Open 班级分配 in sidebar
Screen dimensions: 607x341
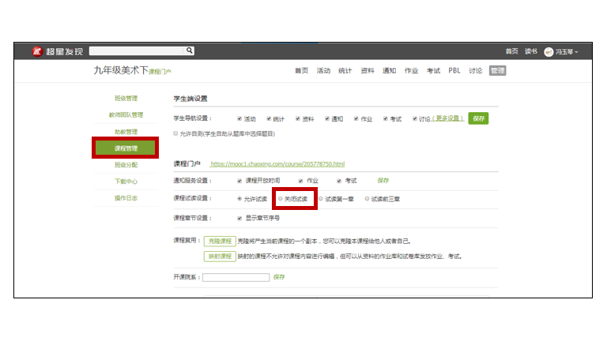[x=126, y=165]
